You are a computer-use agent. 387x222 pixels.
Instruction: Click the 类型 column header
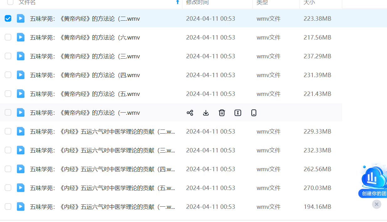coord(262,3)
